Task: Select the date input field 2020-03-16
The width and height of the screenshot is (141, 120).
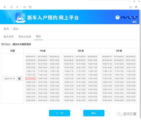Action: (10, 79)
